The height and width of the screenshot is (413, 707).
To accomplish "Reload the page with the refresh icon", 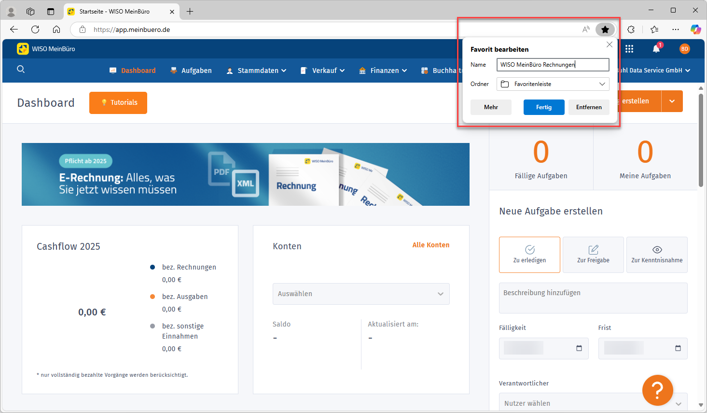I will point(35,29).
